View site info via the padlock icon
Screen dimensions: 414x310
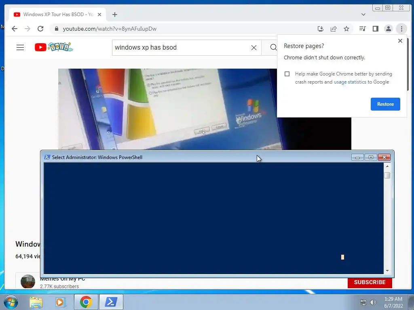click(56, 29)
